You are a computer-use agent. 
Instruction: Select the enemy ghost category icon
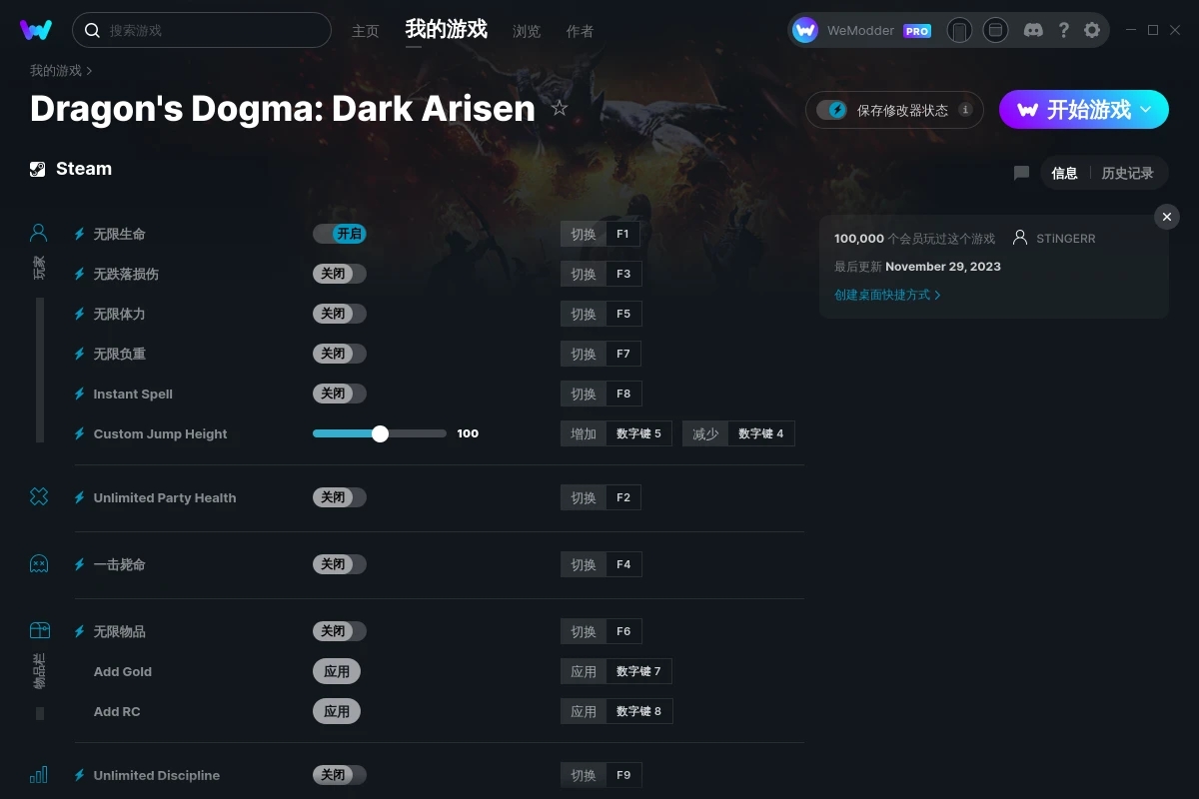(39, 564)
